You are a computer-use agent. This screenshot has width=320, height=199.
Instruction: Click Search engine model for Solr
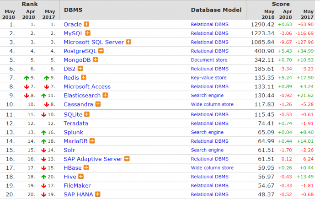click(x=208, y=150)
